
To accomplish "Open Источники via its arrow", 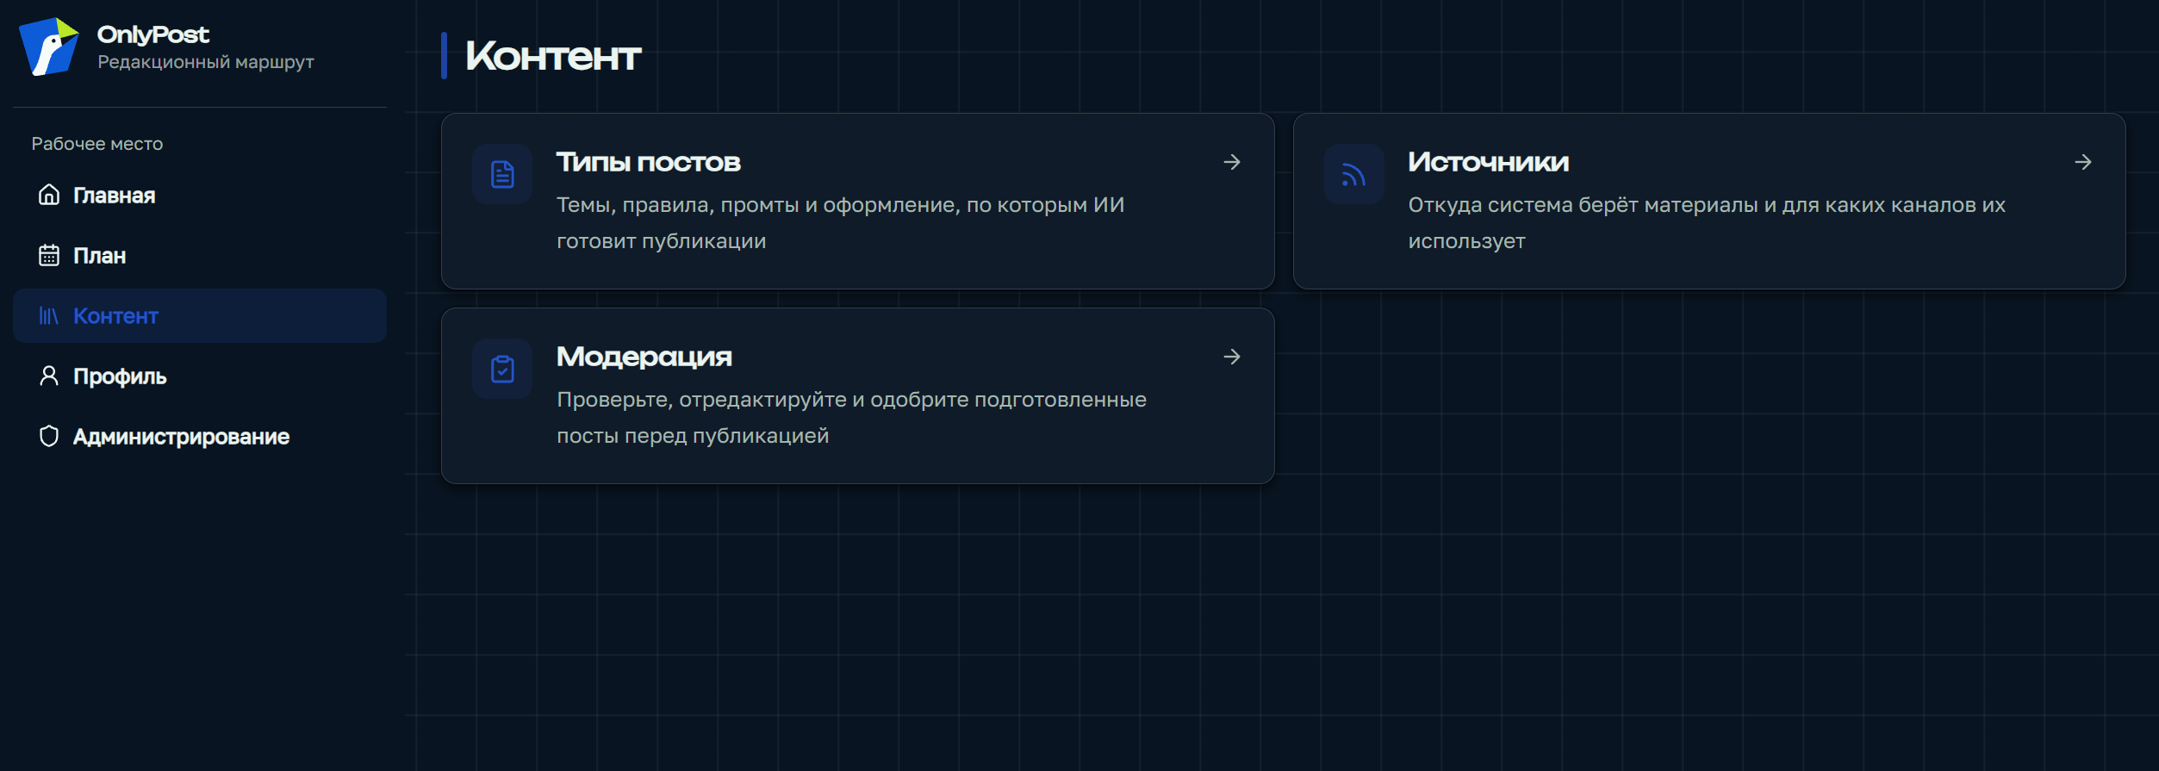I will 2083,162.
